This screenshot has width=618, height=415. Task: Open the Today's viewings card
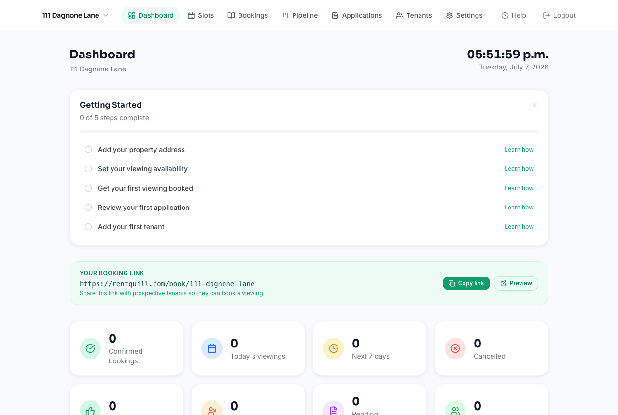tap(248, 348)
